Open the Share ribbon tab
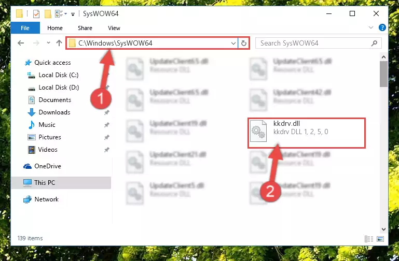Screen dimensions: 399x261 pos(85,28)
